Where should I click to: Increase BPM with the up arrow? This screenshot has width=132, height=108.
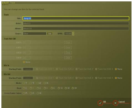tap(73, 33)
